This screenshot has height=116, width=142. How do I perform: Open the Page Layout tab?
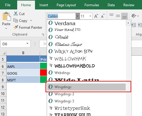pyautogui.click(x=66, y=5)
